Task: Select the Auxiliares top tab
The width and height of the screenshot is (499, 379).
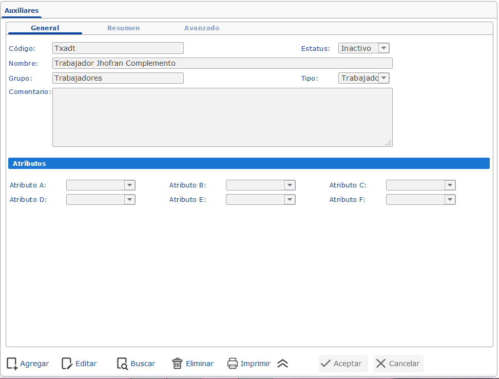Action: click(x=22, y=10)
